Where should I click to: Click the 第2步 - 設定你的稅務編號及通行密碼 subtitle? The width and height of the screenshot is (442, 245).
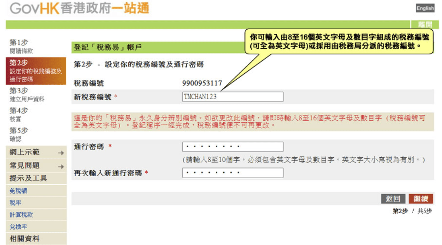(x=139, y=64)
